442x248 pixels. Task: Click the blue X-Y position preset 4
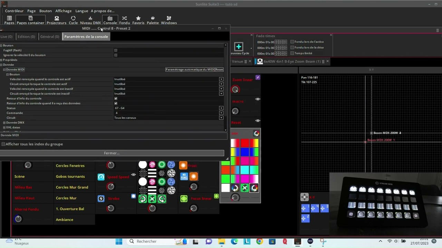click(x=315, y=208)
